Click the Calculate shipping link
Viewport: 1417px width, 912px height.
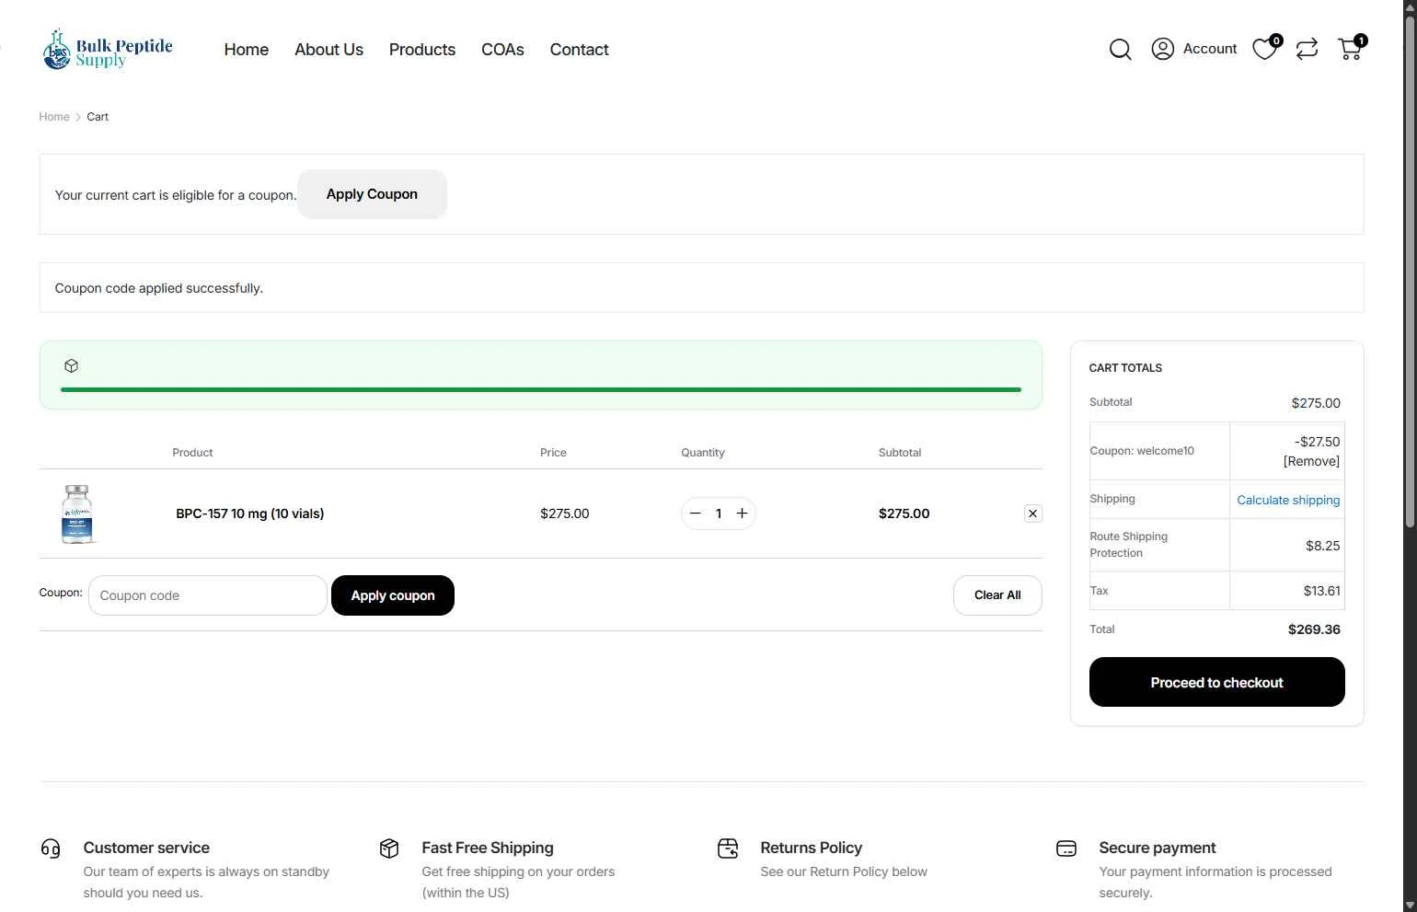(1288, 500)
